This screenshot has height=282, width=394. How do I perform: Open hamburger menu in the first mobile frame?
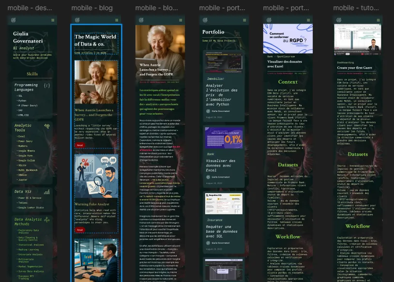coord(52,20)
